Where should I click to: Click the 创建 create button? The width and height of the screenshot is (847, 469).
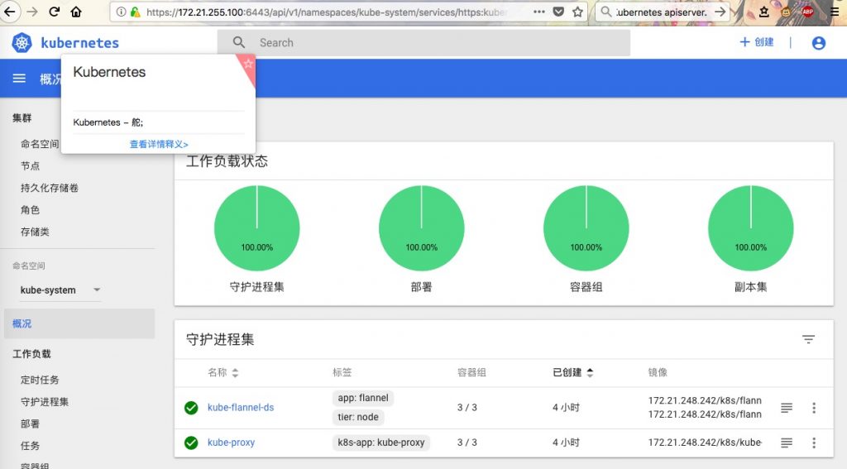coord(757,42)
